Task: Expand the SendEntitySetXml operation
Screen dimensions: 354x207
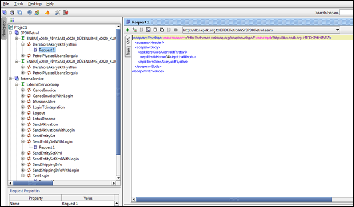Action: click(23, 153)
